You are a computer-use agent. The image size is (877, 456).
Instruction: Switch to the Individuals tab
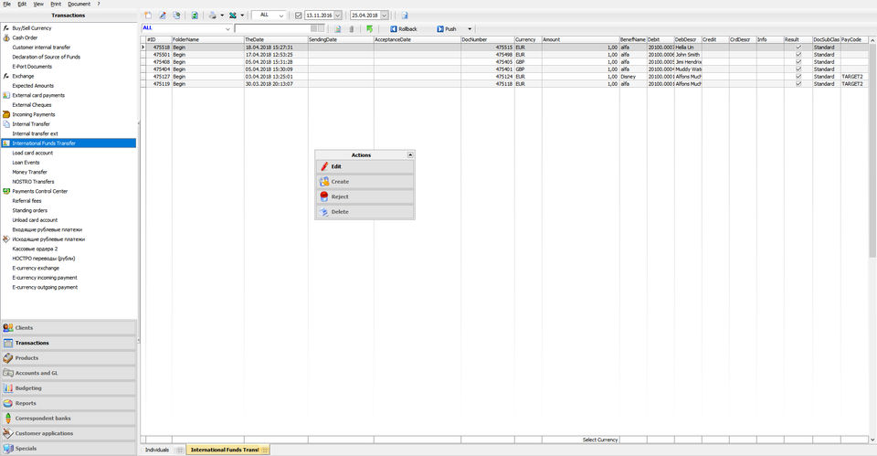coord(156,450)
